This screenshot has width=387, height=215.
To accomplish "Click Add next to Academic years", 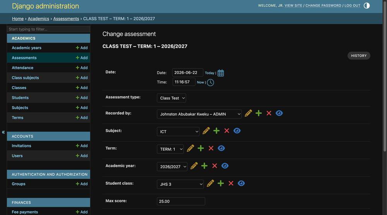I will coord(82,48).
